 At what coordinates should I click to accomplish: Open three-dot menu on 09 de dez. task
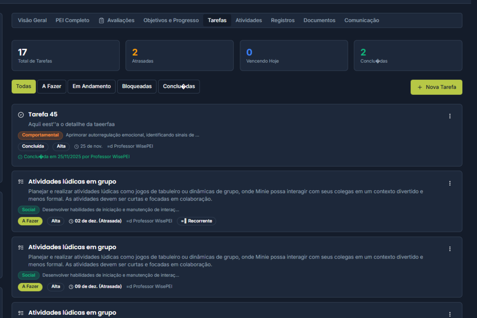click(450, 249)
